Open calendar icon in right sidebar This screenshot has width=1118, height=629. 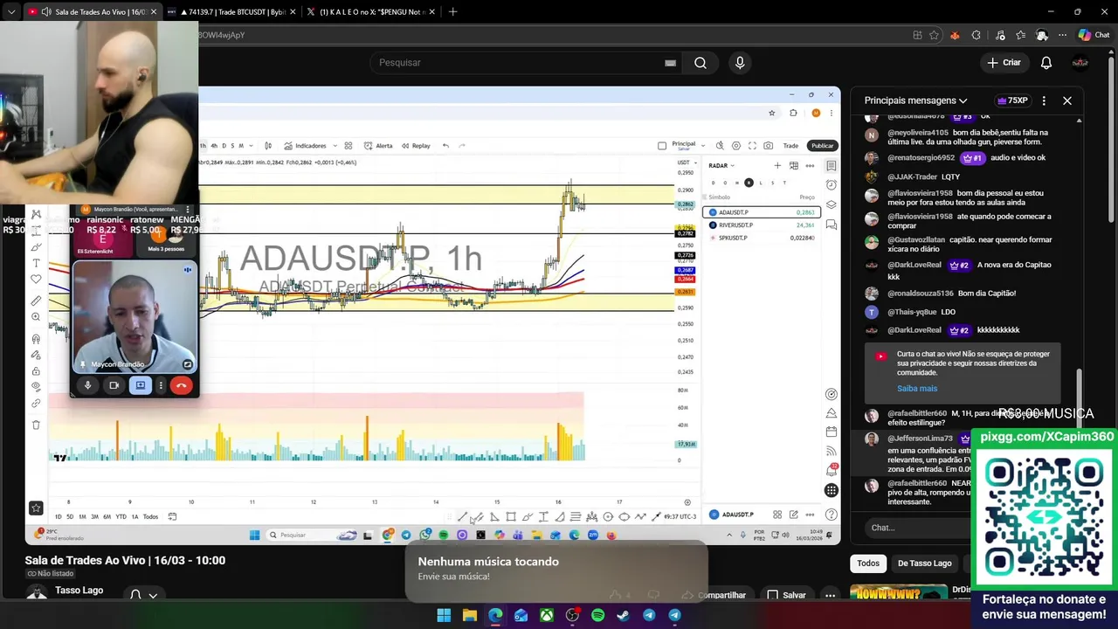(x=832, y=432)
